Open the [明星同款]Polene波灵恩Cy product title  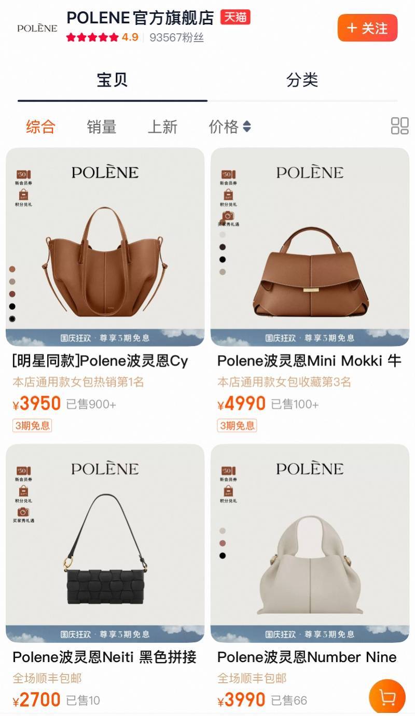(100, 361)
